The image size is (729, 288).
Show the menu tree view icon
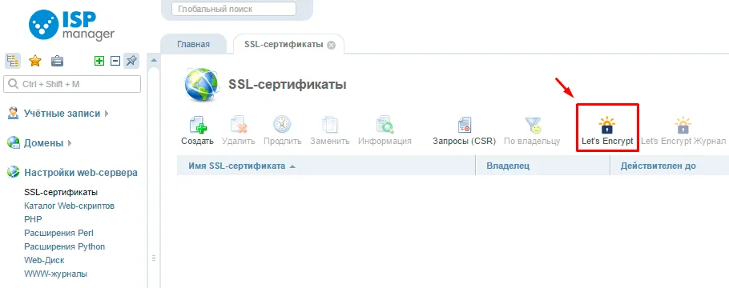pos(13,61)
